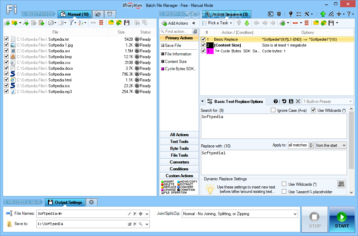Disable the Basic Replace action checkbox

(x=203, y=39)
